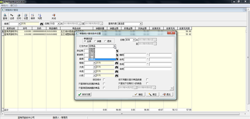Click the binoculars icon in 大类 row

(117, 67)
